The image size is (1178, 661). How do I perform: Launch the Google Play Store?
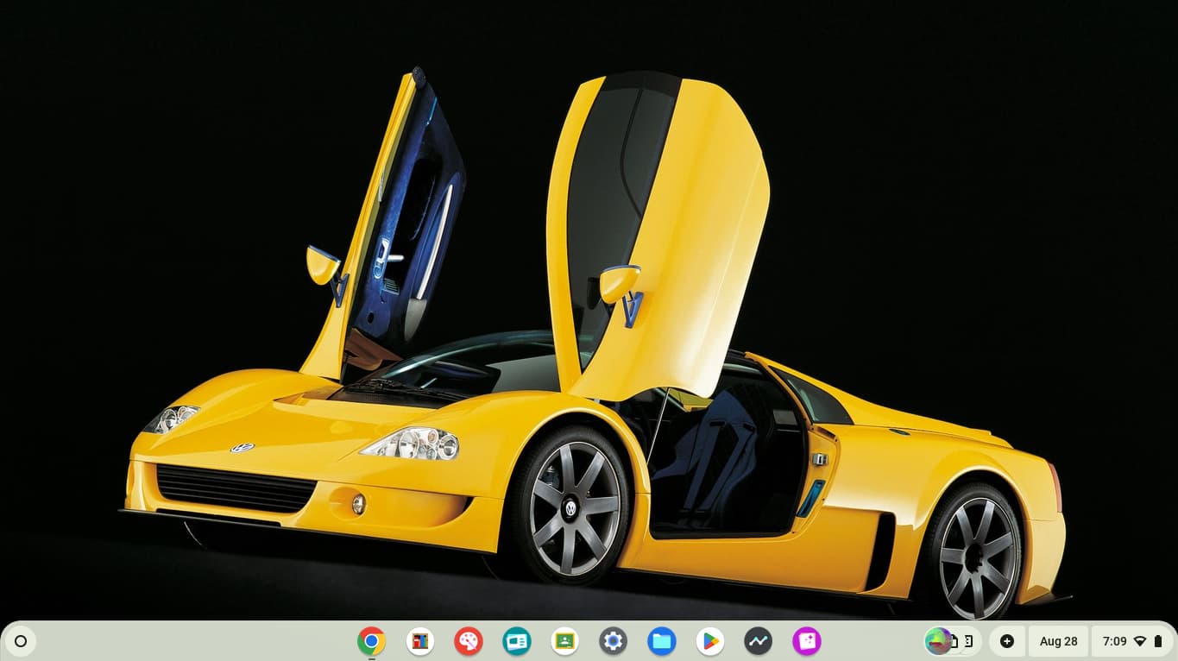[710, 641]
